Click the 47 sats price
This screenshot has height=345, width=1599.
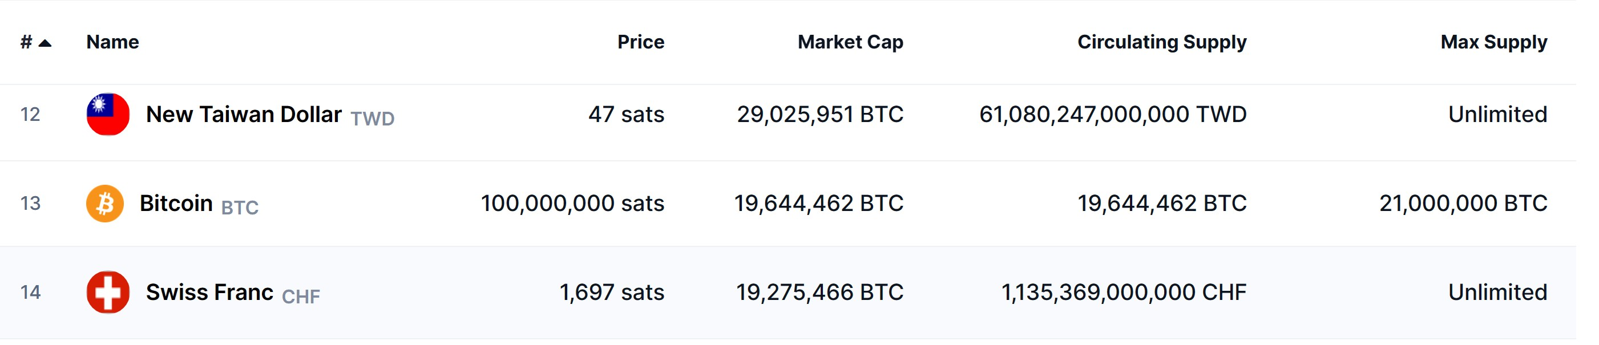click(x=625, y=115)
